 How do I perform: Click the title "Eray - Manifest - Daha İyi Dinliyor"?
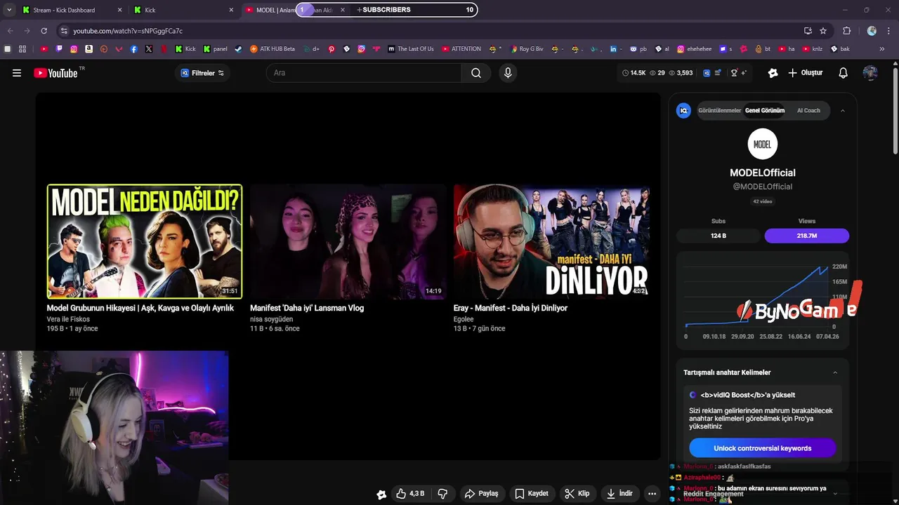pos(511,308)
